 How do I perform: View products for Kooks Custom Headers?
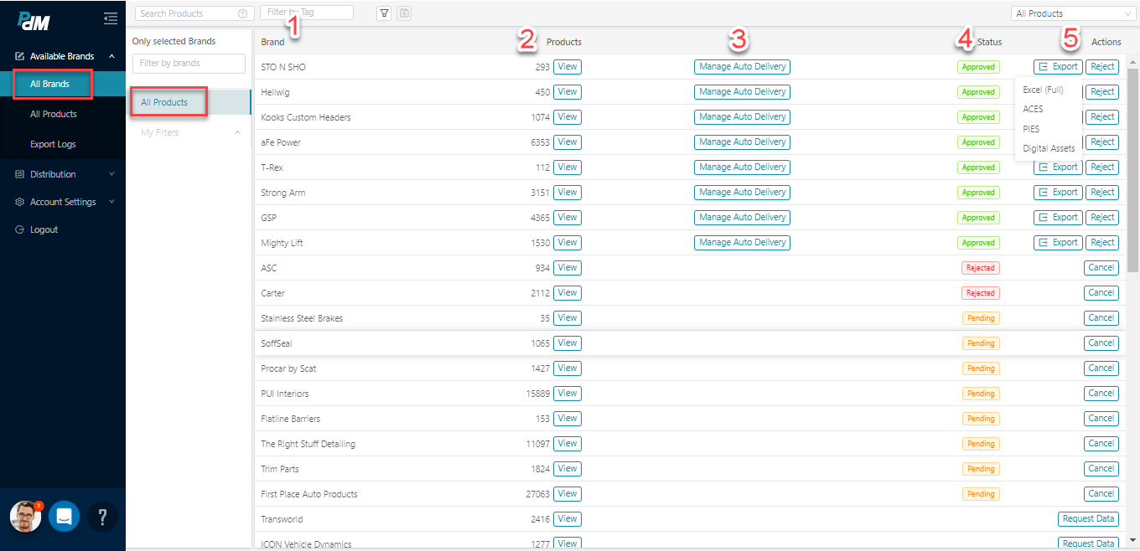click(x=567, y=117)
